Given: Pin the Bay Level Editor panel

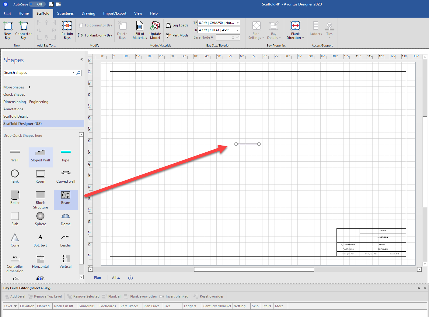Looking at the screenshot, I should [x=419, y=288].
